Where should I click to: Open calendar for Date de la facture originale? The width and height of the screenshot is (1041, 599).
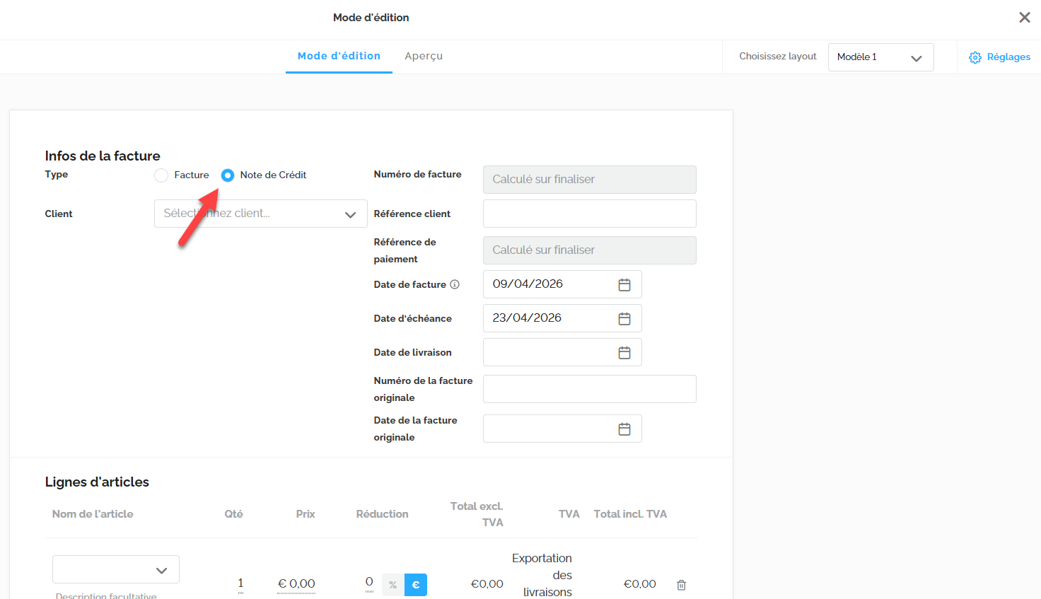point(624,429)
